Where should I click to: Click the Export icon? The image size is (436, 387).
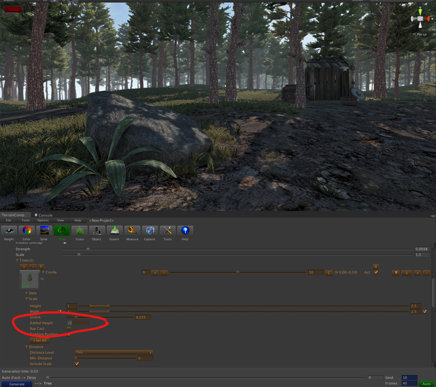[115, 233]
